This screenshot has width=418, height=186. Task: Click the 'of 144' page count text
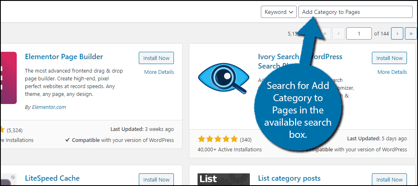click(x=382, y=33)
